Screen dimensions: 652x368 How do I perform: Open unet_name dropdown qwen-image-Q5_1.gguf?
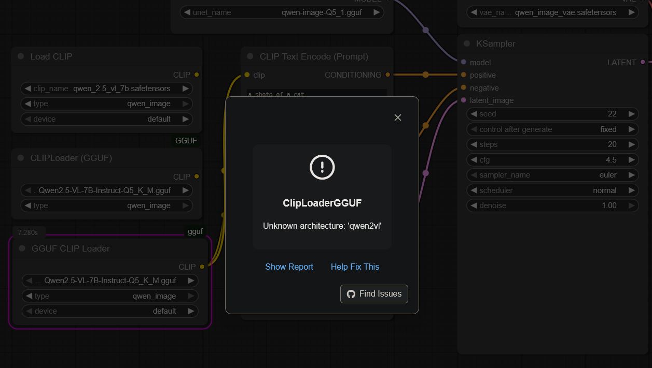(282, 12)
